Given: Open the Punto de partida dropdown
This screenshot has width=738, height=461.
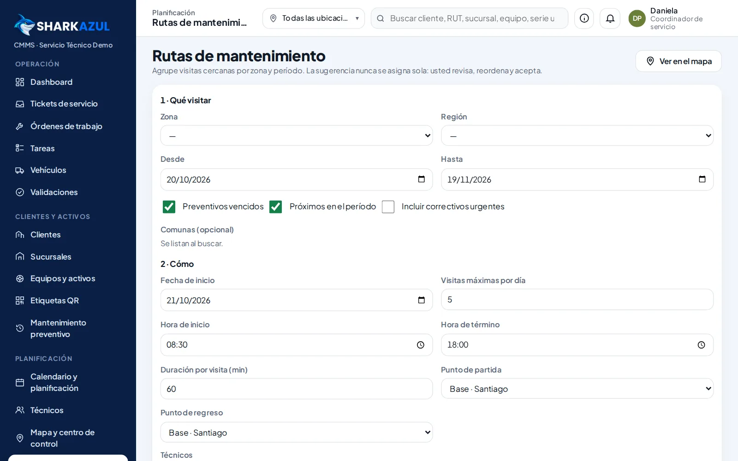Looking at the screenshot, I should tap(577, 389).
